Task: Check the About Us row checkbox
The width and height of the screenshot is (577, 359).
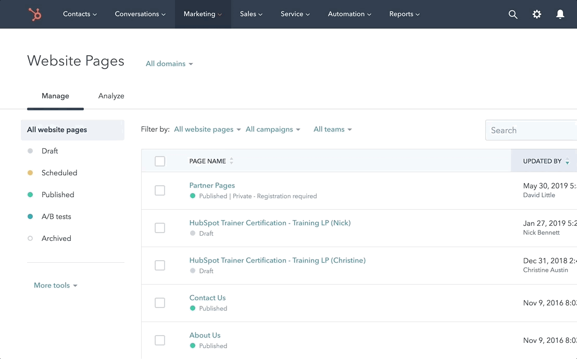Action: tap(160, 340)
